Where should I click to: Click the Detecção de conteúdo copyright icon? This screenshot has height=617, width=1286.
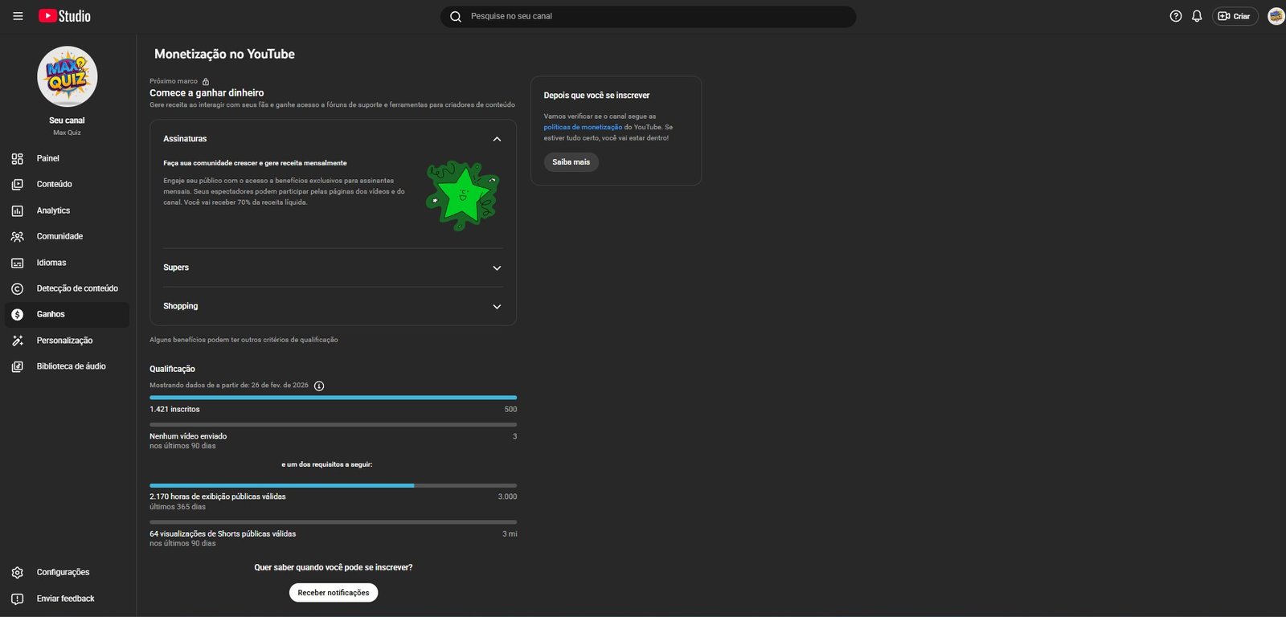[18, 288]
